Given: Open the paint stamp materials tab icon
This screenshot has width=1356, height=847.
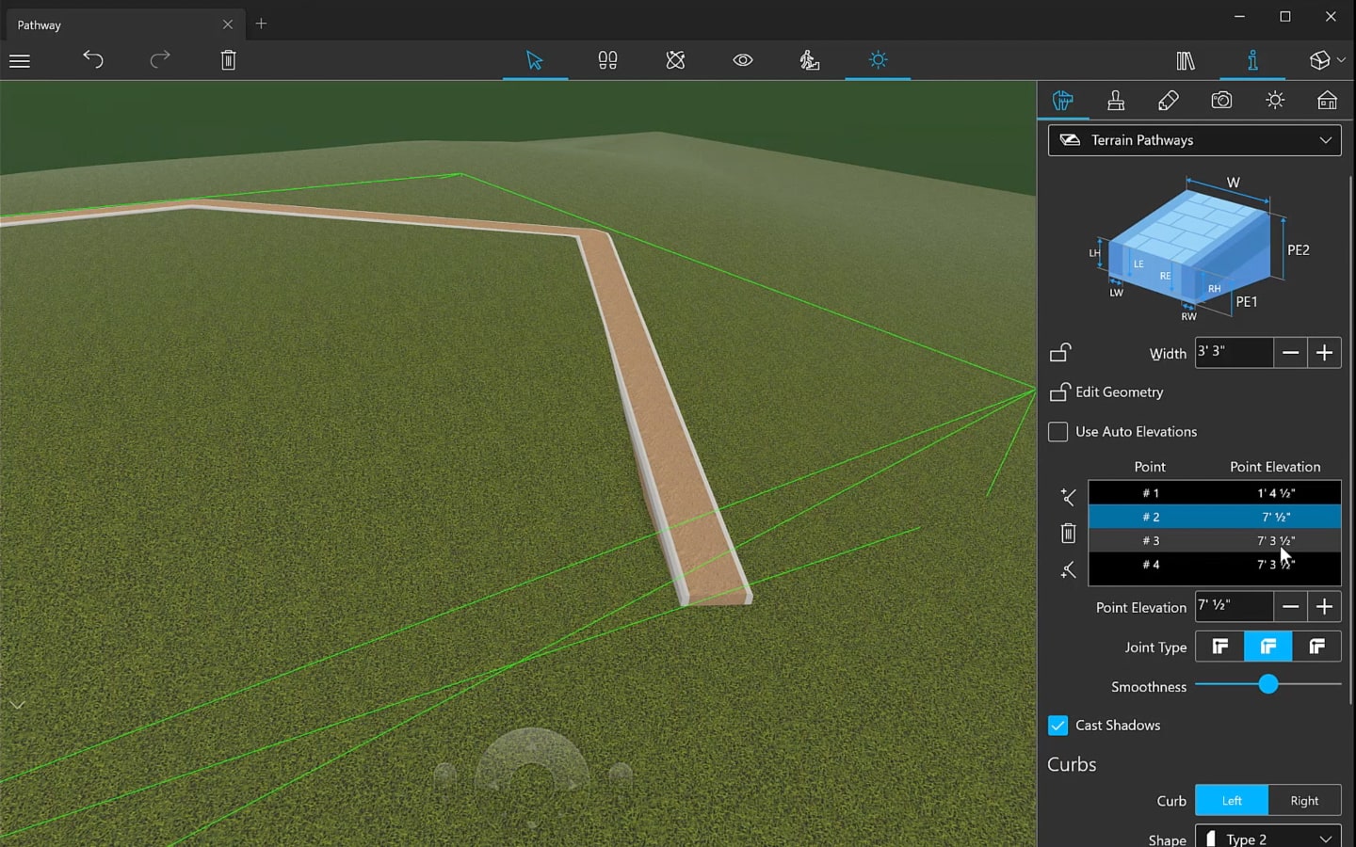Looking at the screenshot, I should click(1116, 101).
